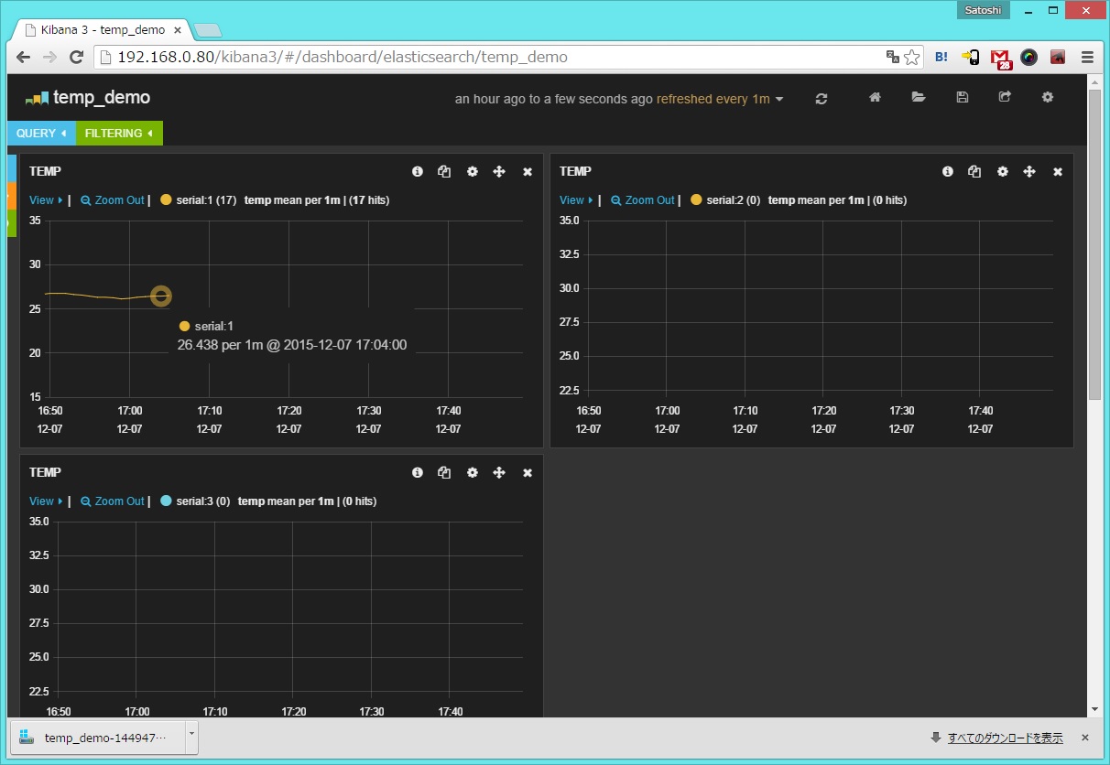This screenshot has width=1110, height=765.
Task: Toggle the serial:3 legend series
Action: click(197, 501)
